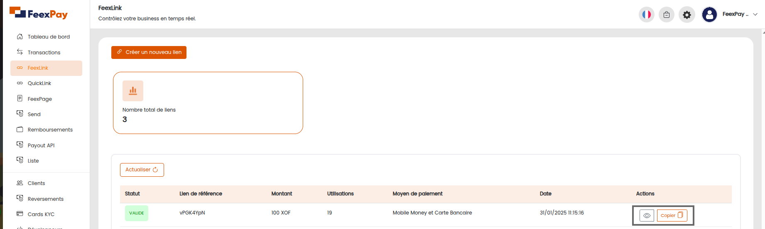765x229 pixels.
Task: Click the Statut column header
Action: coord(132,194)
